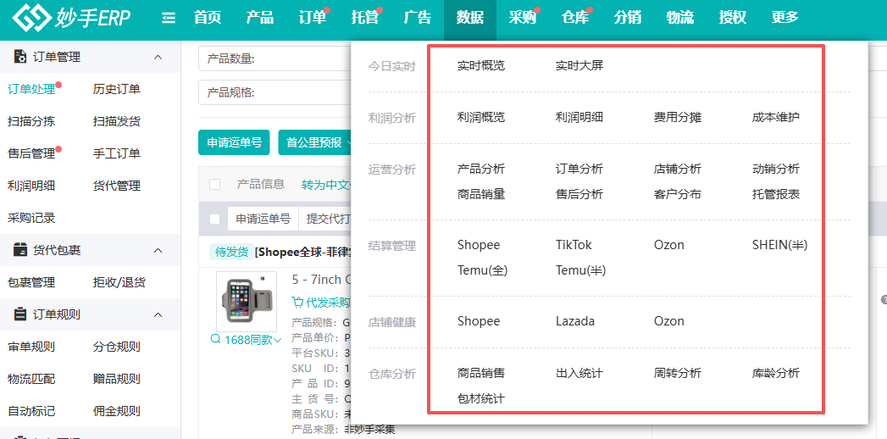Click the 产品规格 input field

[x=274, y=92]
